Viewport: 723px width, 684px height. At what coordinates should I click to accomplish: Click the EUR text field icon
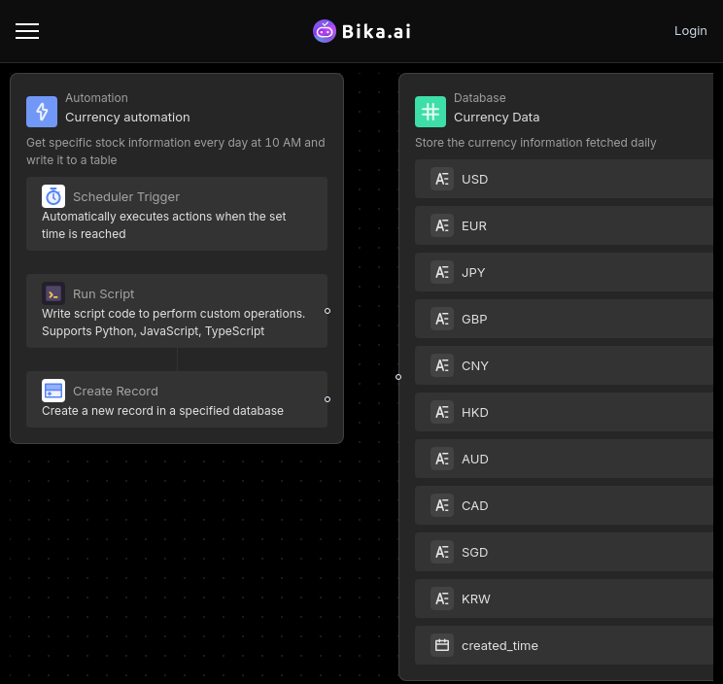442,225
